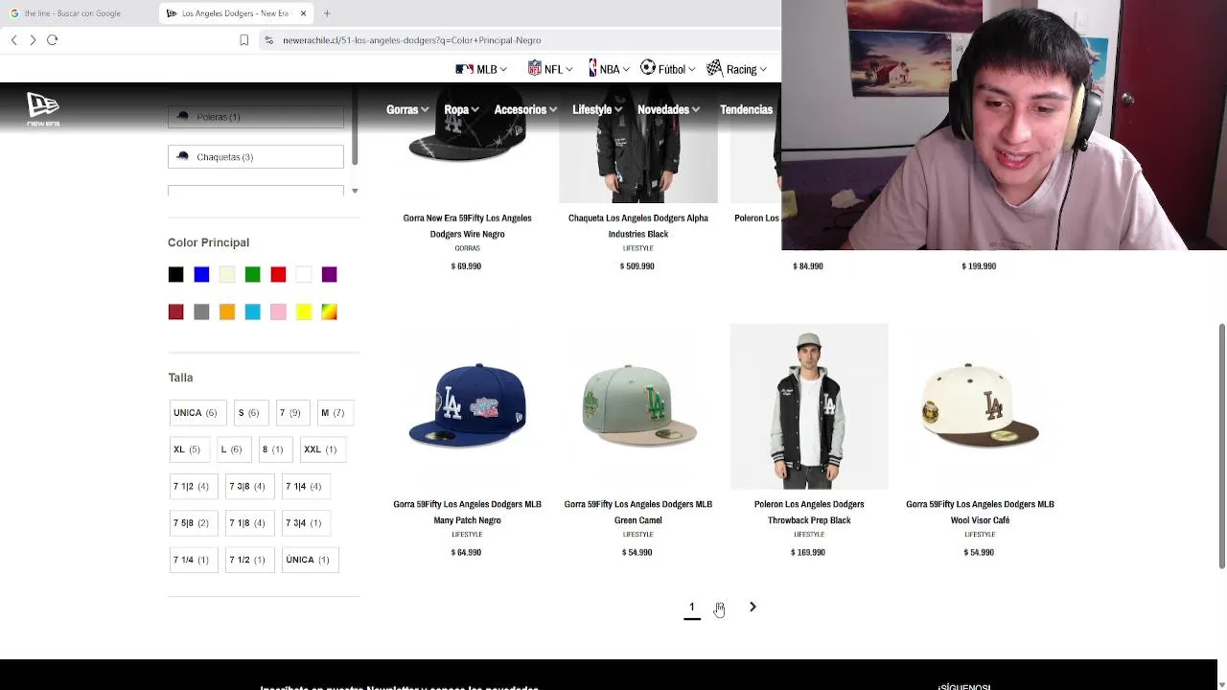Click the cream and brown cap image
1227x690 pixels.
tap(980, 405)
